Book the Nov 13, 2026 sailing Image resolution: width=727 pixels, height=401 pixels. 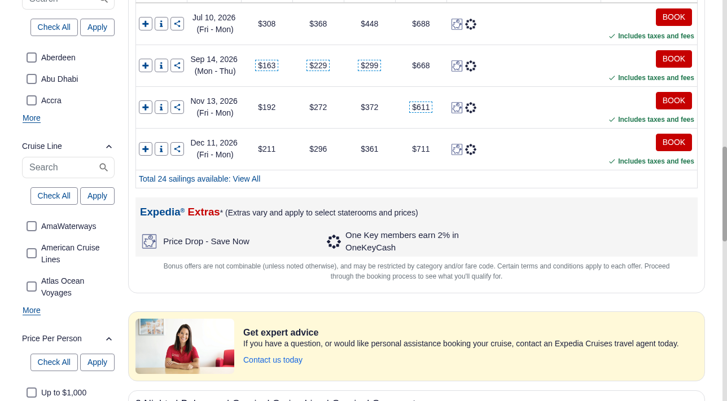(673, 100)
